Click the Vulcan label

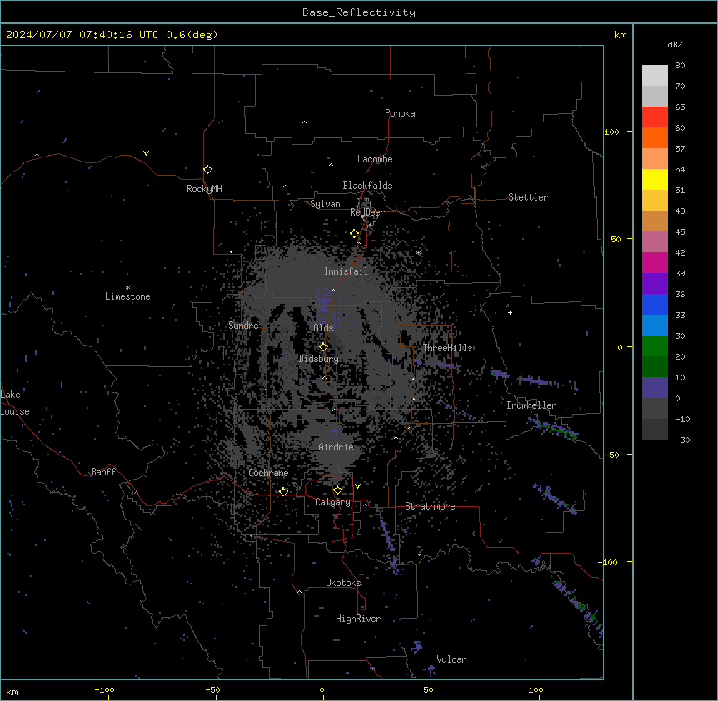click(451, 659)
